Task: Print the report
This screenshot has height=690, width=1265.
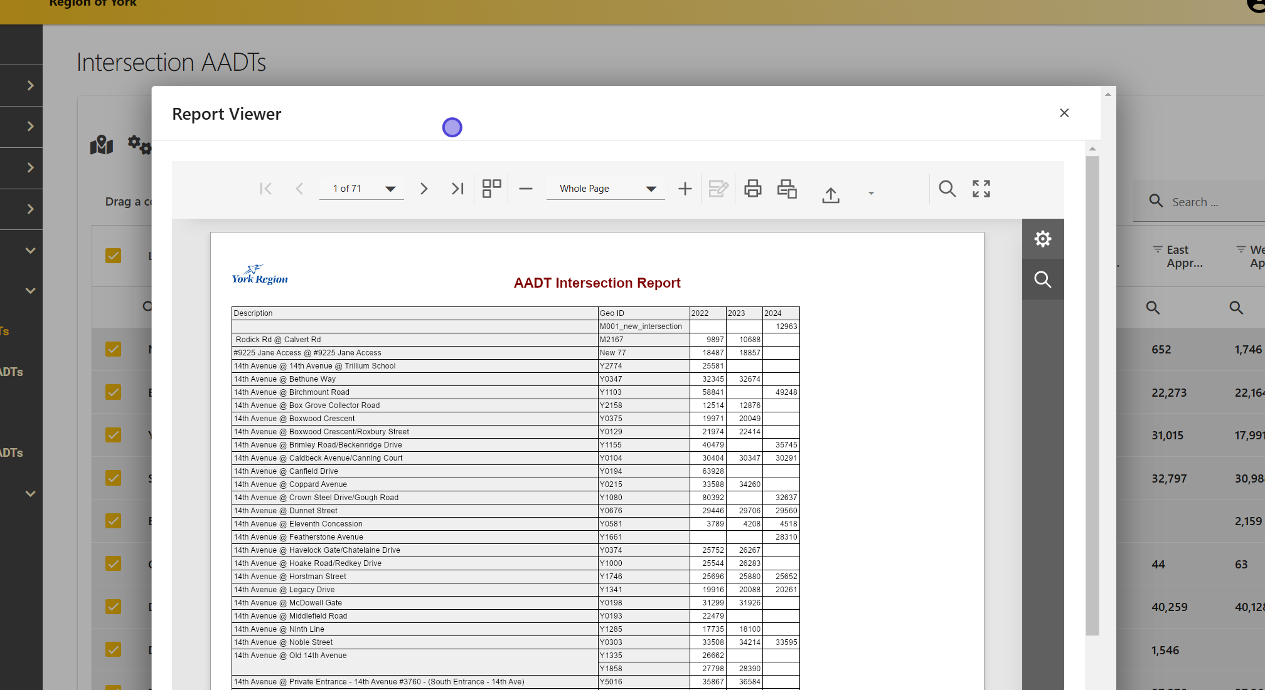Action: tap(752, 189)
